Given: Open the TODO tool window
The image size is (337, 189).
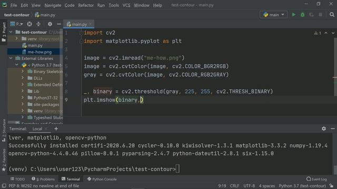Looking at the screenshot, I should (17, 179).
